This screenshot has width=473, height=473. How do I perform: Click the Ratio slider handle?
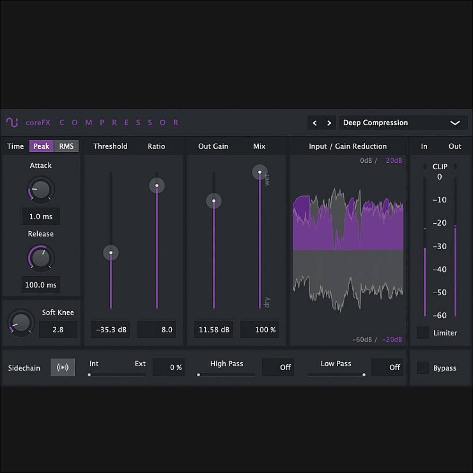157,185
